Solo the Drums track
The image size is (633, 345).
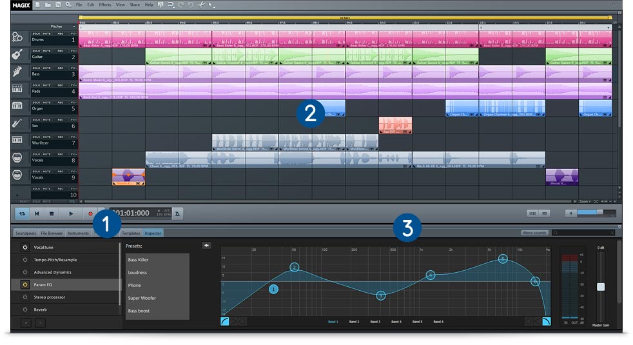[36, 34]
